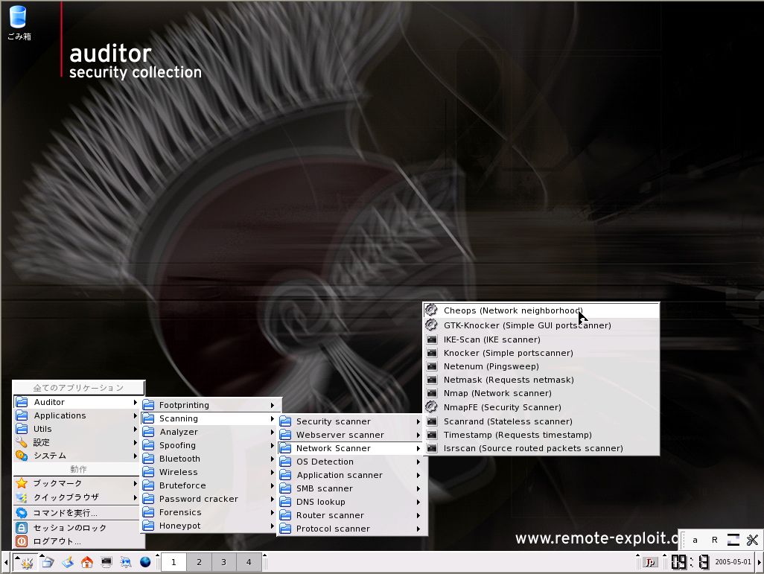The height and width of the screenshot is (574, 764).
Task: Click the NmapFE gear icon
Action: tap(431, 406)
